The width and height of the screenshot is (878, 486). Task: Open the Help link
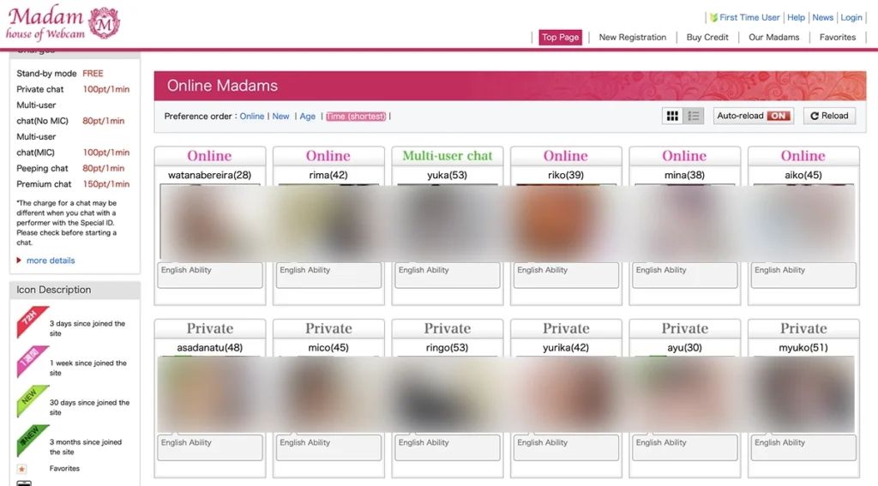pyautogui.click(x=796, y=17)
